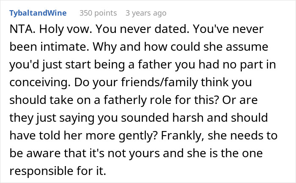Open the TybaltandWine user profile

click(x=38, y=13)
